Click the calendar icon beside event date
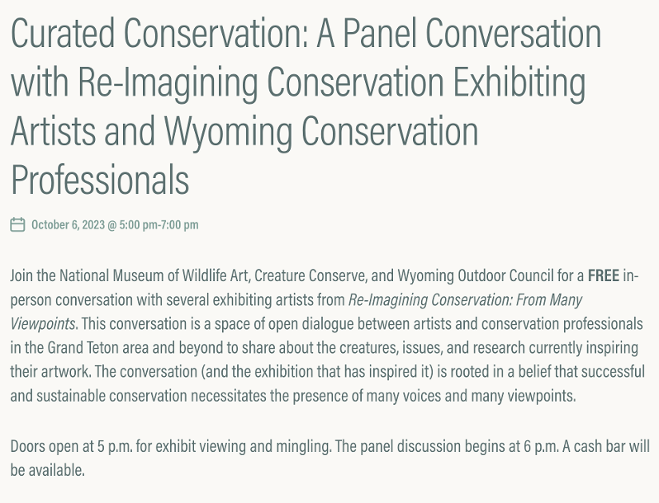This screenshot has height=503, width=659. tap(17, 224)
